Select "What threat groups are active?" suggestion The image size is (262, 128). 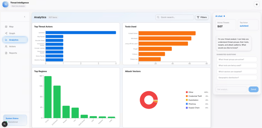237,59
